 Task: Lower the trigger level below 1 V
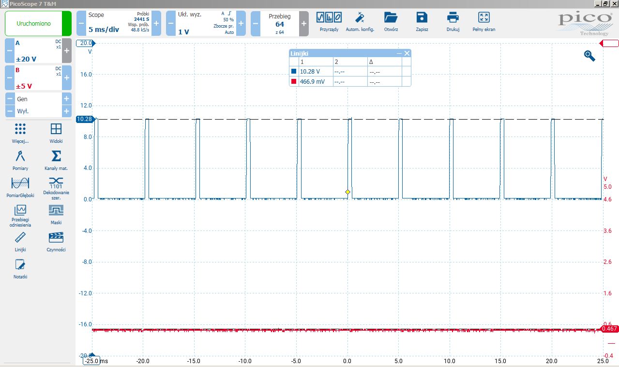pyautogui.click(x=171, y=23)
